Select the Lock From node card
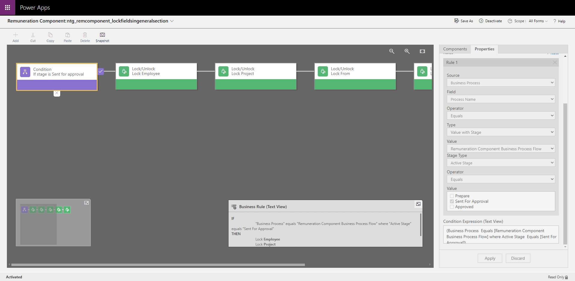This screenshot has height=281, width=575. (355, 76)
